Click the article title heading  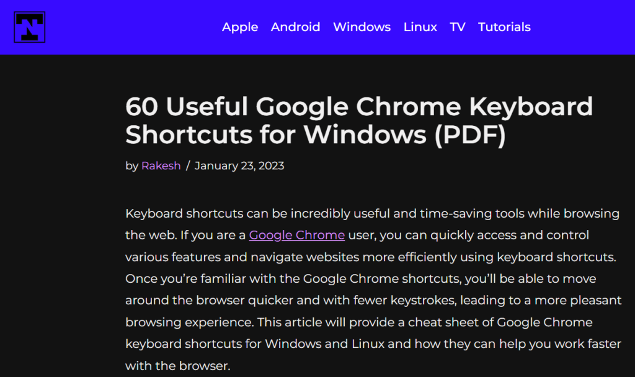click(x=358, y=121)
